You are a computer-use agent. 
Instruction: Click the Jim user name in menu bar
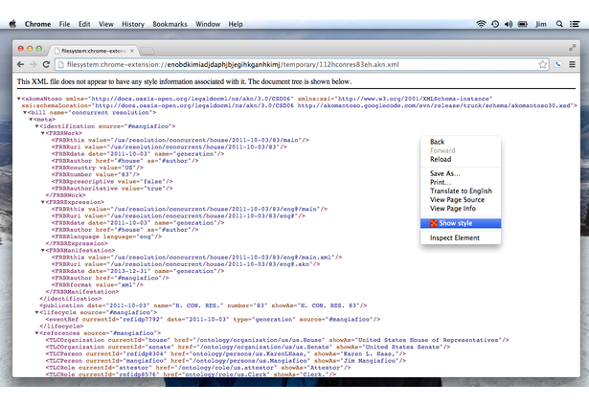541,24
